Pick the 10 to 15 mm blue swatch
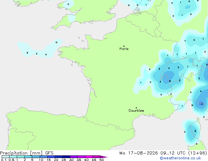Viewport: 208px width, 161px height. pos(43,157)
